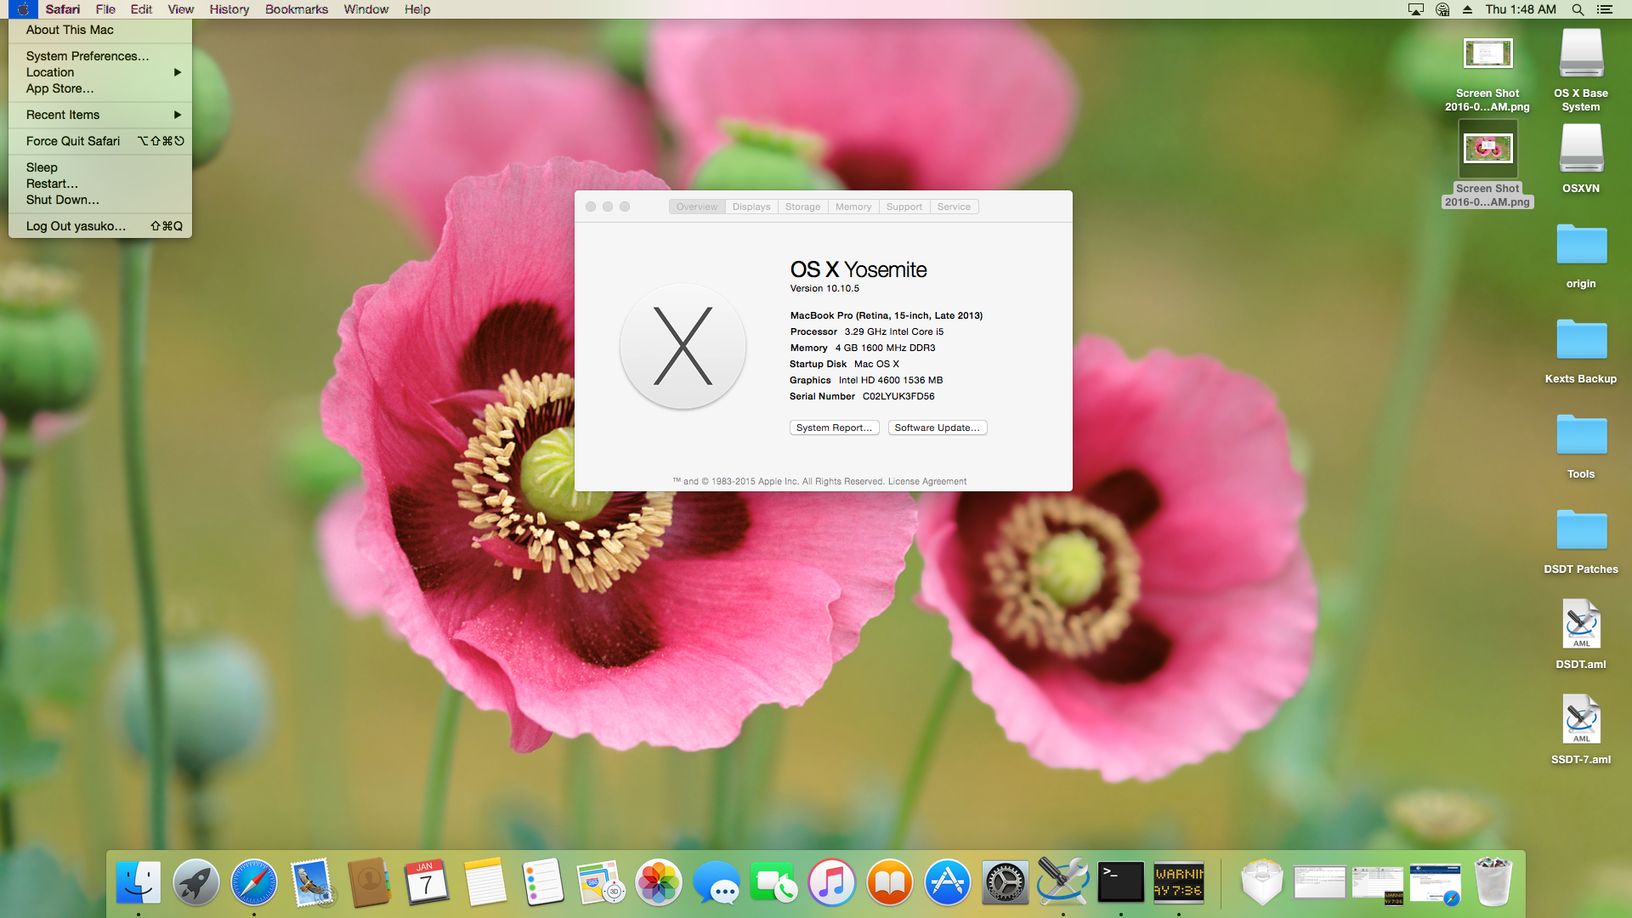This screenshot has height=918, width=1632.
Task: Click the System Report… button
Action: 834,428
